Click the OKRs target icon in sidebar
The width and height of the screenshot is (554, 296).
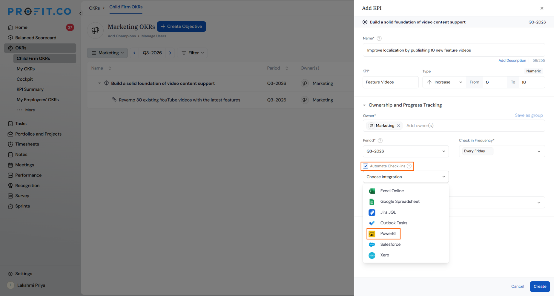pos(11,48)
